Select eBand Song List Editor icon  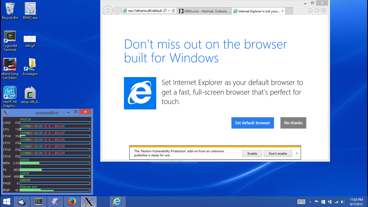click(10, 69)
